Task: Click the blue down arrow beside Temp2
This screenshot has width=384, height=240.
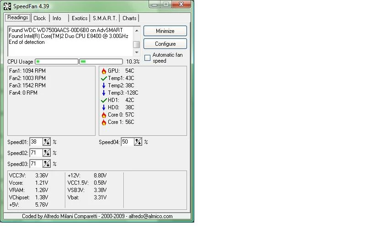Action: pyautogui.click(x=104, y=85)
